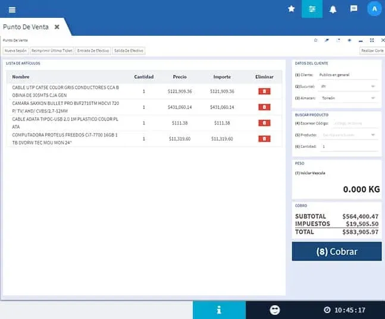Open the hamburger menu
The height and width of the screenshot is (319, 385).
(x=12, y=9)
